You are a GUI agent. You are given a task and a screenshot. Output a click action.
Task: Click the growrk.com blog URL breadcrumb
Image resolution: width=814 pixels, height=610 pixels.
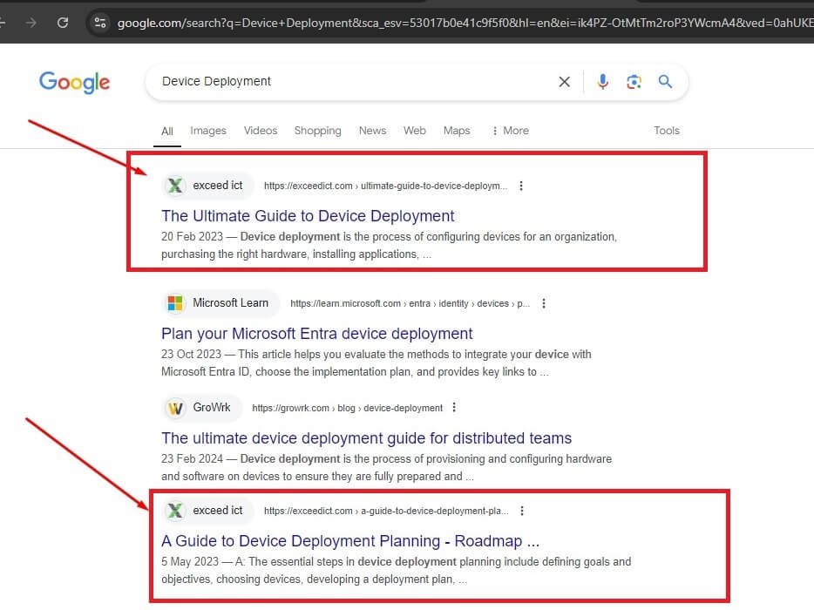(x=347, y=408)
